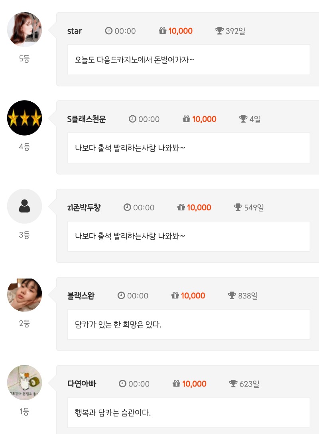Open 다연아빠's hamster avatar

pos(24,383)
